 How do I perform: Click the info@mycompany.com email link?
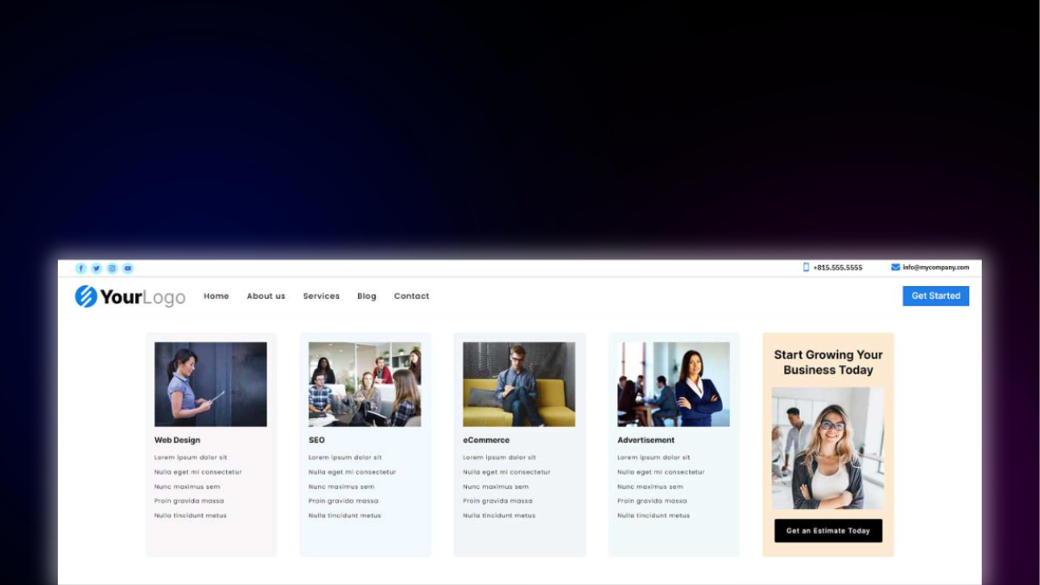(x=936, y=268)
